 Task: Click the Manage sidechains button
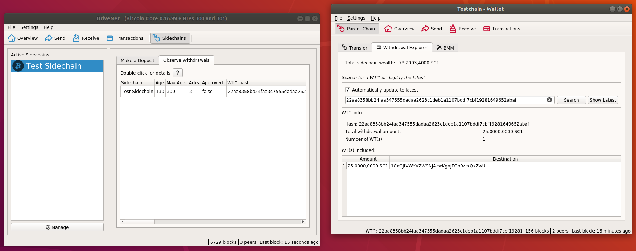[57, 227]
